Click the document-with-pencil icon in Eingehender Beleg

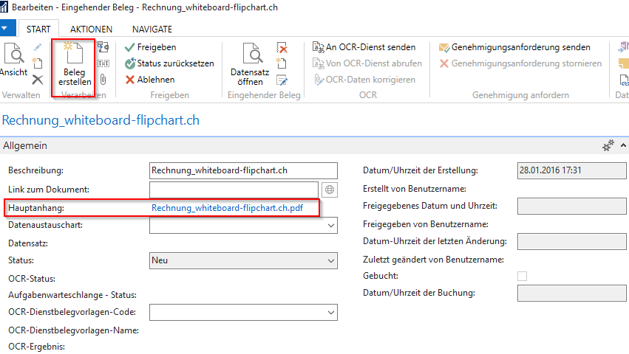[282, 80]
